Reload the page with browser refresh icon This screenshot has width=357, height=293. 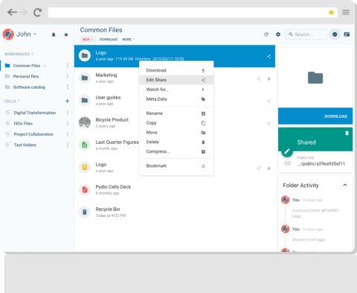coord(37,13)
